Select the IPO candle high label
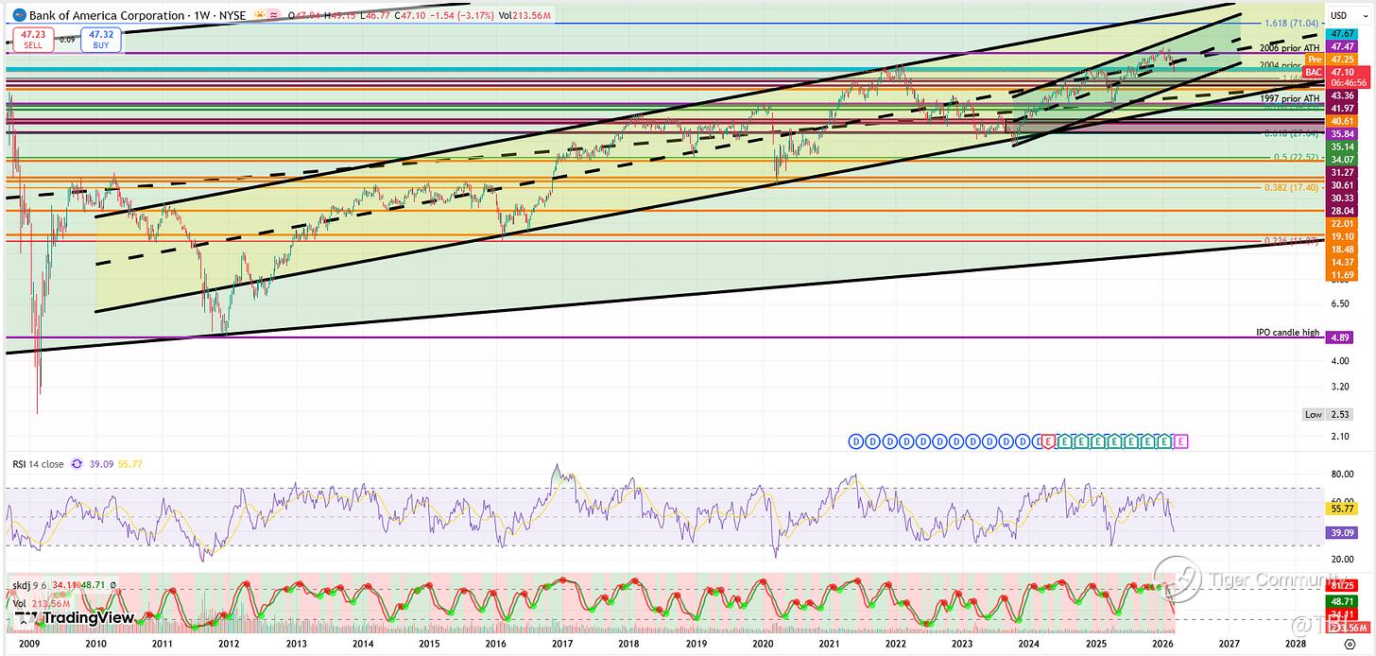Screen dimensions: 1376x656 [x=1287, y=333]
